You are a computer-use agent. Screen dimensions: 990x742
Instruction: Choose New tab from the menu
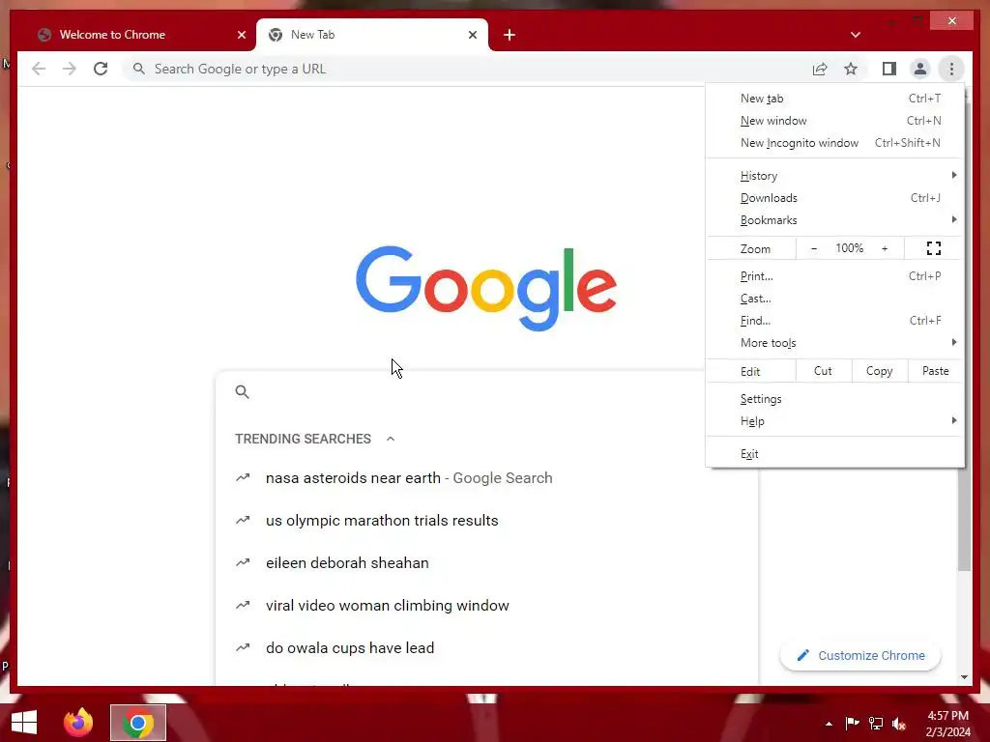pos(834,99)
